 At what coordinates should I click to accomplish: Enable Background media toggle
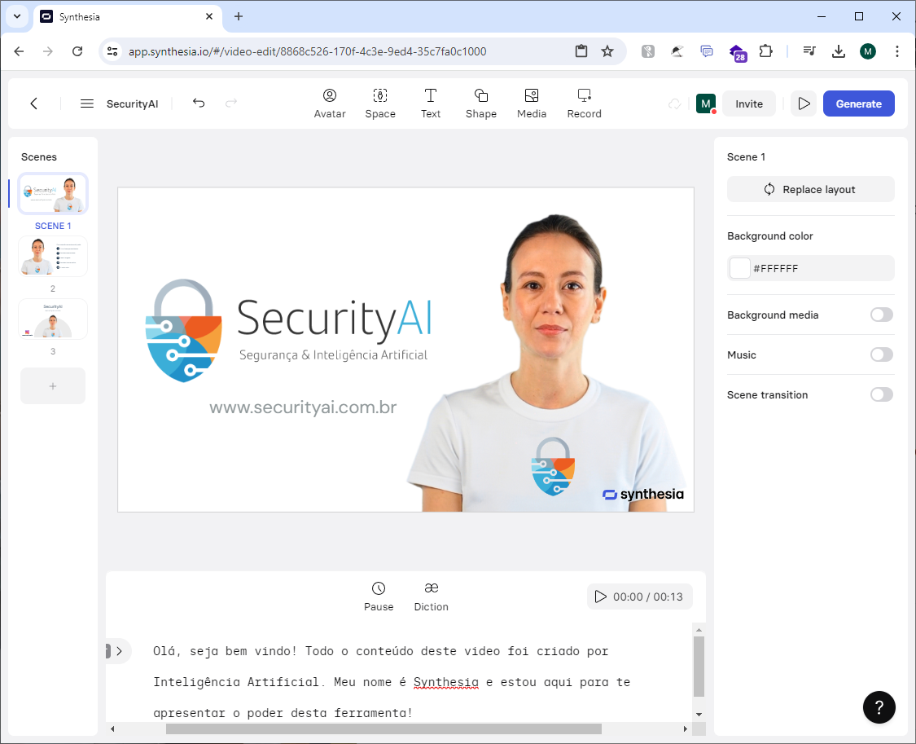coord(881,315)
